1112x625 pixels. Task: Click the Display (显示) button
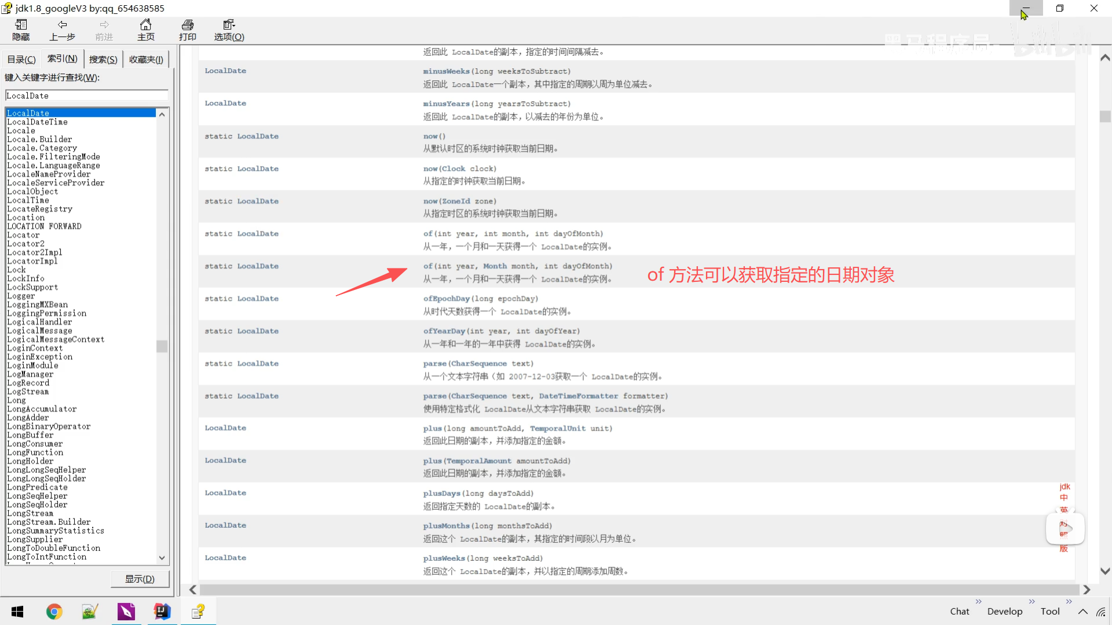click(x=140, y=579)
